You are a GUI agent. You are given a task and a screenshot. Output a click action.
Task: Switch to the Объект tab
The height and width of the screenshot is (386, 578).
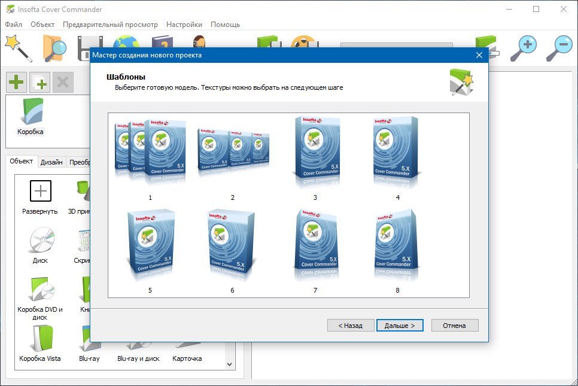22,161
